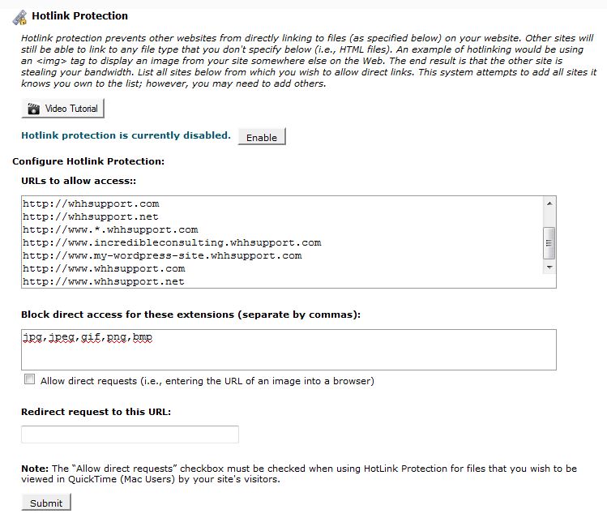This screenshot has width=607, height=518.
Task: Submit the hotlink protection settings
Action: pos(46,503)
